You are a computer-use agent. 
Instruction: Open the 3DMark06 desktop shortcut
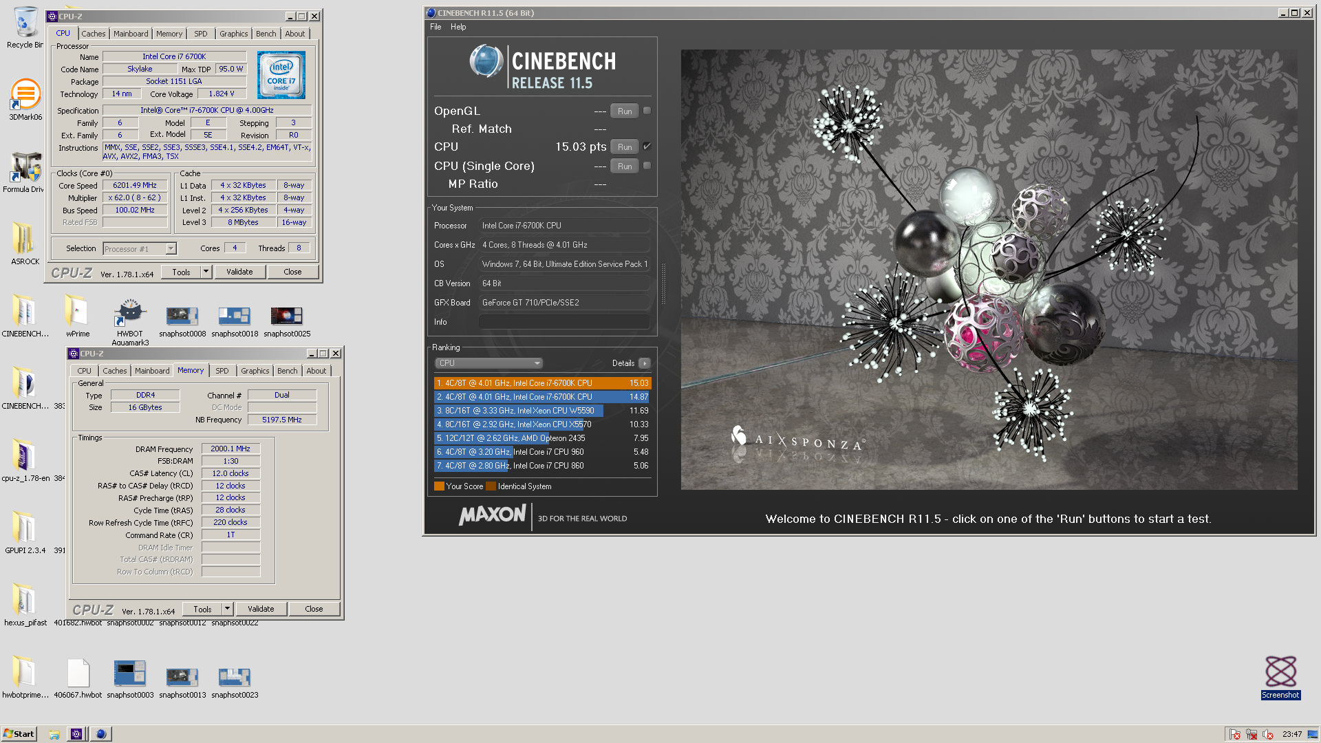[x=25, y=94]
